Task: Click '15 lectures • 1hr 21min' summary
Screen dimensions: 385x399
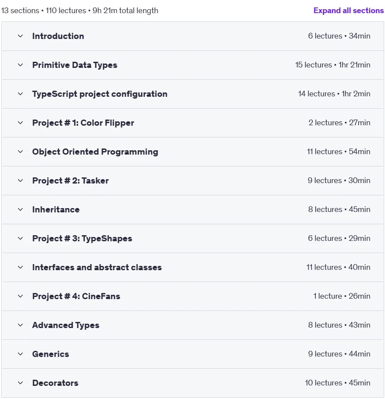Action: (332, 65)
